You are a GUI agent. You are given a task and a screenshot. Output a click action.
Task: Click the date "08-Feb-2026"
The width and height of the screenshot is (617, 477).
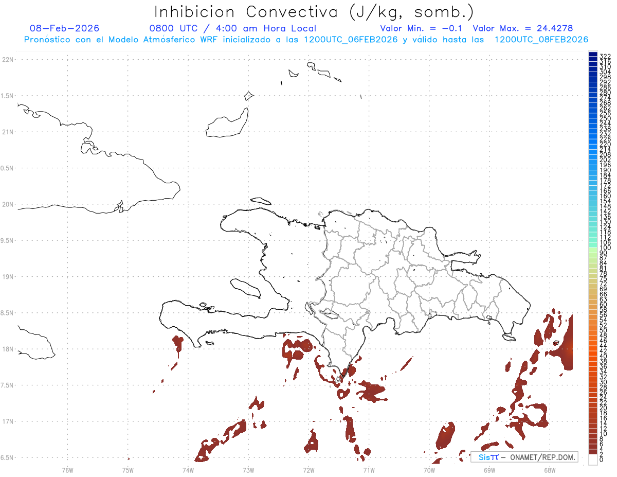65,28
